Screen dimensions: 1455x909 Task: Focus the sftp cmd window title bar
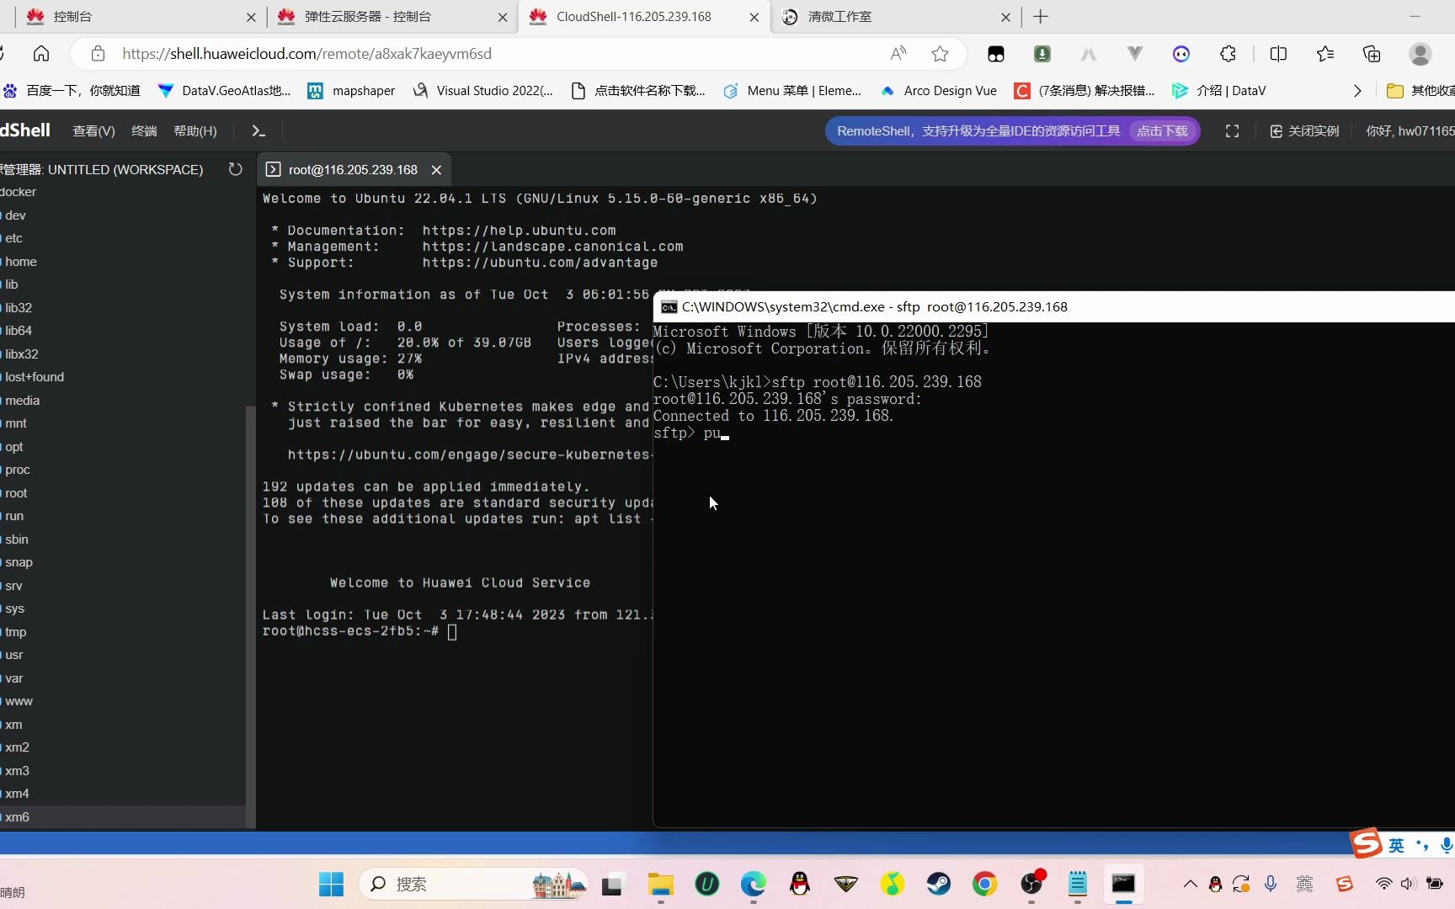(x=1054, y=307)
